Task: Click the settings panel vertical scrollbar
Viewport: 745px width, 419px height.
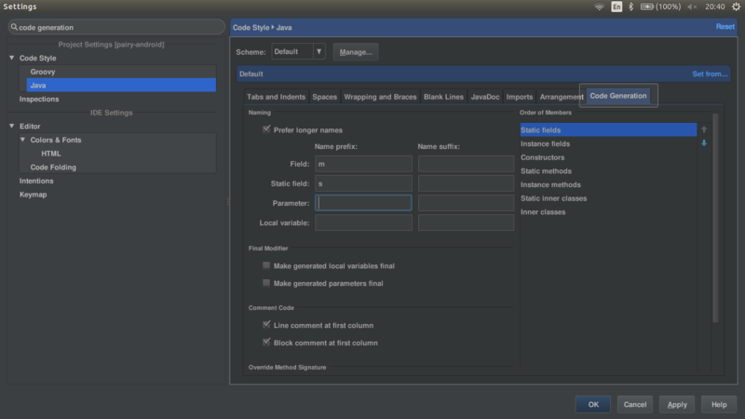Action: [x=715, y=218]
